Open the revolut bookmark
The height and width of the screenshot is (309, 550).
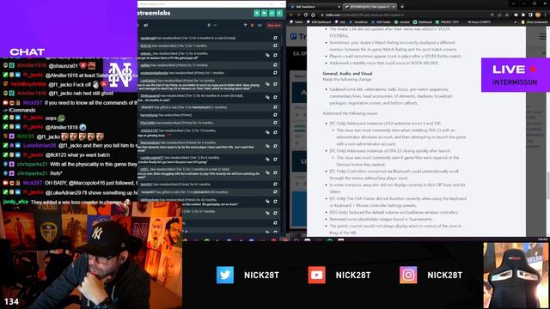coord(402,22)
